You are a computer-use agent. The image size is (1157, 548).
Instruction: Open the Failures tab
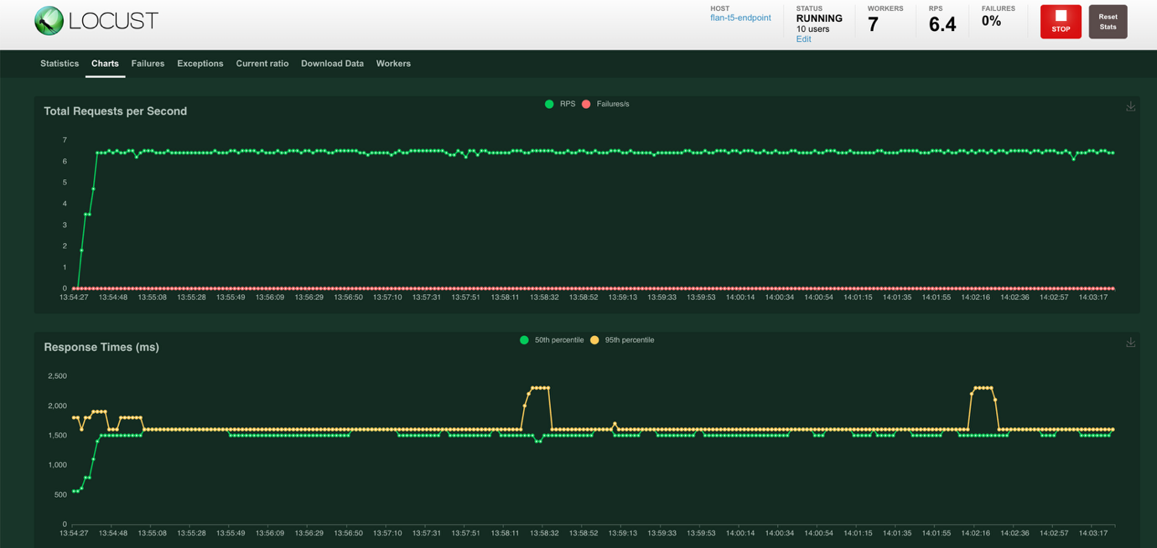point(148,63)
